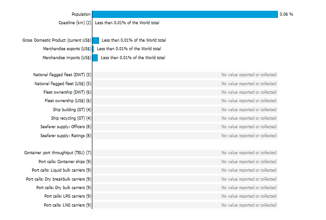Select Port calls: LPG carriers label
Image resolution: width=326 pixels, height=220 pixels.
(x=68, y=196)
